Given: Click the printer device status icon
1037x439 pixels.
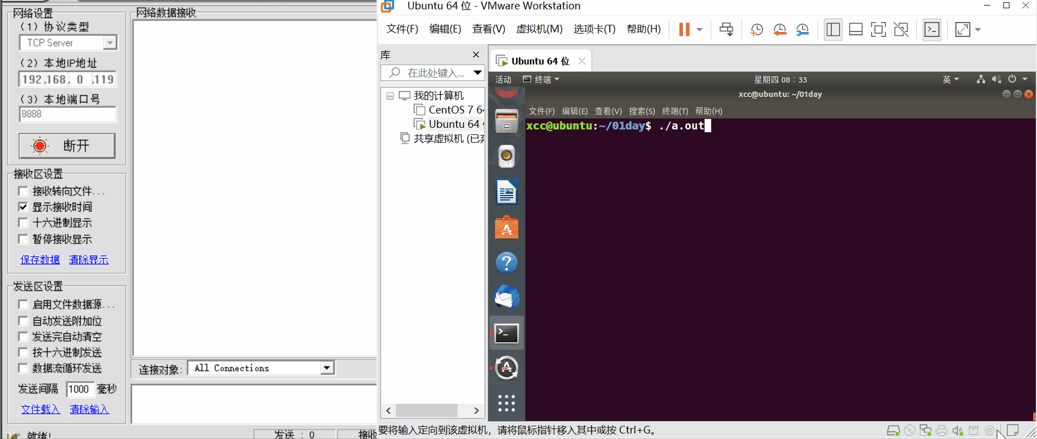Looking at the screenshot, I should pyautogui.click(x=942, y=431).
